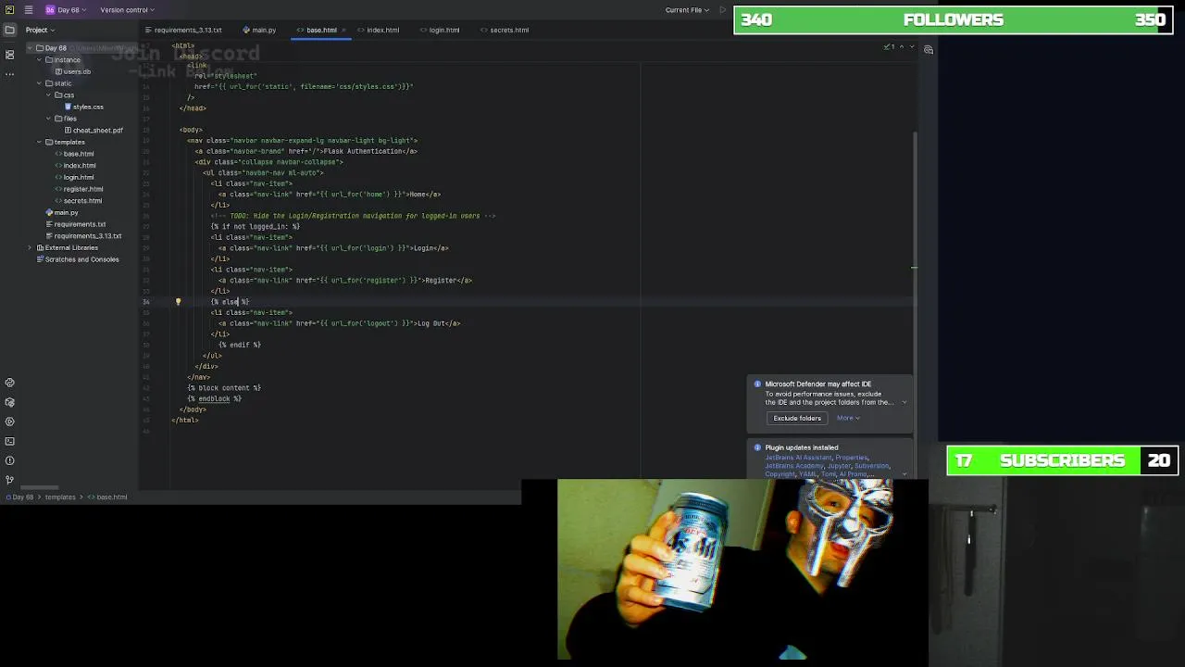Viewport: 1185px width, 667px height.
Task: Click the Exclude folders button
Action: click(797, 418)
